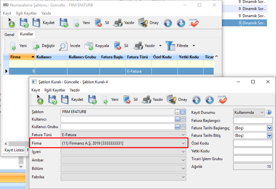Click Yeni in the Kurallar grid toolbar
276x189 pixels.
click(x=18, y=46)
